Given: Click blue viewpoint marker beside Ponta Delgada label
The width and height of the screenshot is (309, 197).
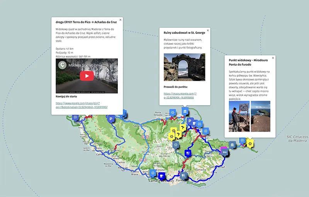Looking at the screenshot, I should [173, 113].
